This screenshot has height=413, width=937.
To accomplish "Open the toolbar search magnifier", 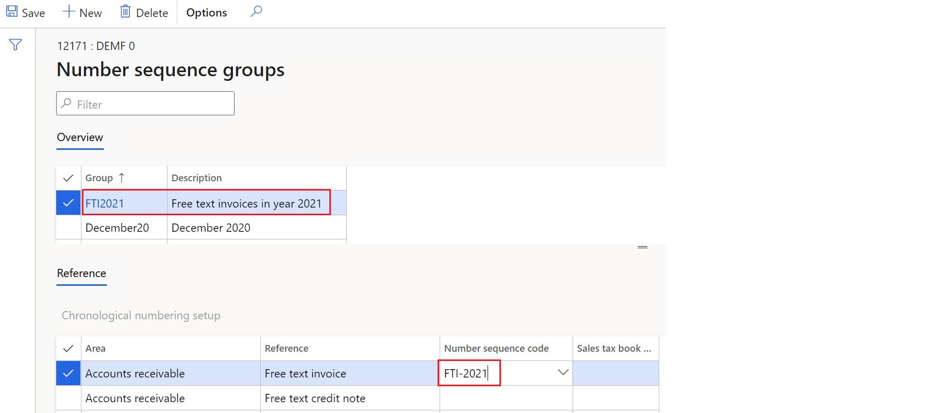I will click(256, 11).
